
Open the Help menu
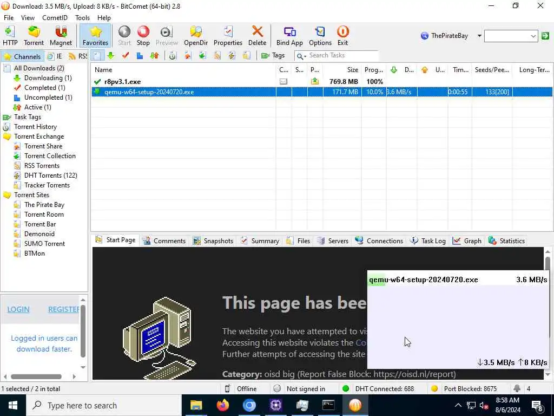click(104, 18)
